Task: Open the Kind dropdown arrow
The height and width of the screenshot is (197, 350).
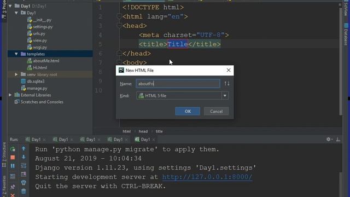Action: 225,96
